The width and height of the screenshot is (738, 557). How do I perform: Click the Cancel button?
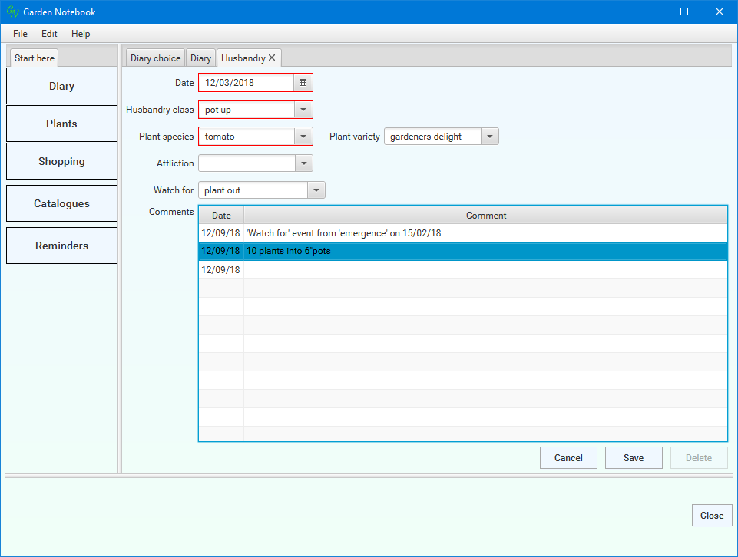coord(568,458)
